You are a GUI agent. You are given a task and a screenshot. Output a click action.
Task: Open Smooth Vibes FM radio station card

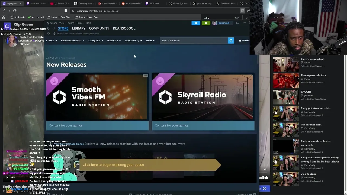tap(97, 102)
